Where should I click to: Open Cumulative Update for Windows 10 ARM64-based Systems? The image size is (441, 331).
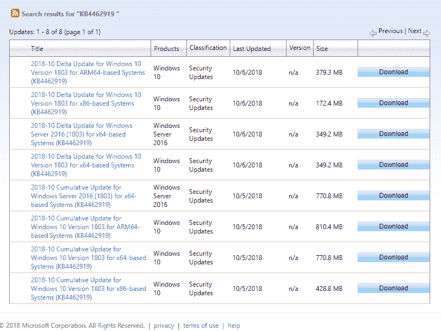click(x=85, y=227)
